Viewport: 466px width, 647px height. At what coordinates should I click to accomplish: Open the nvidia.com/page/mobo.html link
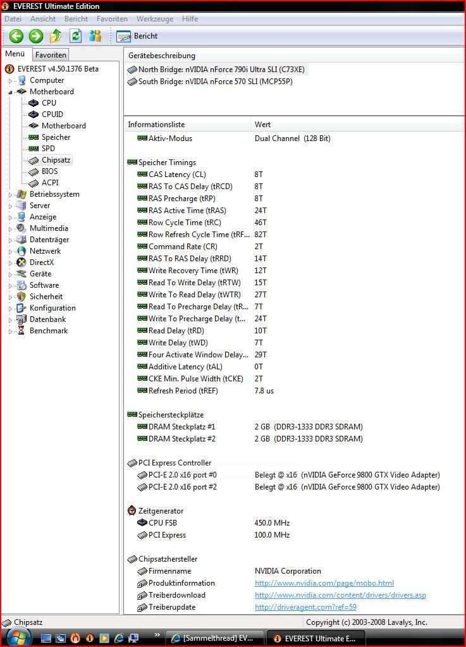coord(324,583)
